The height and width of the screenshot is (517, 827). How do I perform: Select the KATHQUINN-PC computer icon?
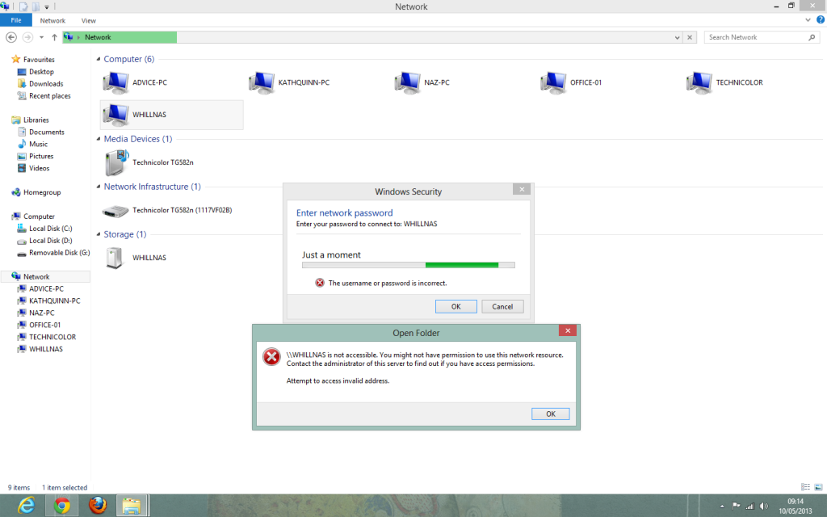pos(262,82)
